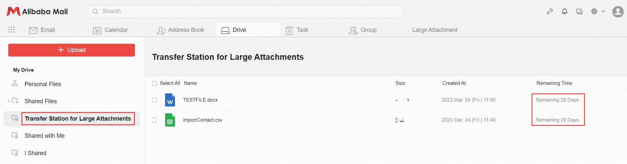The height and width of the screenshot is (164, 627).
Task: Click the Alibaba Mail logo
Action: [37, 12]
